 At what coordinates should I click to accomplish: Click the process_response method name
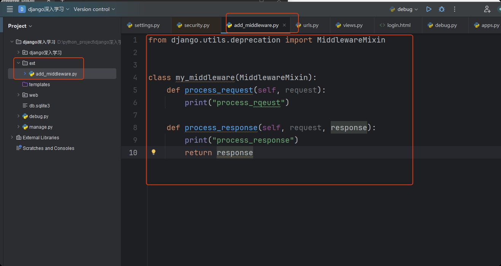click(221, 128)
